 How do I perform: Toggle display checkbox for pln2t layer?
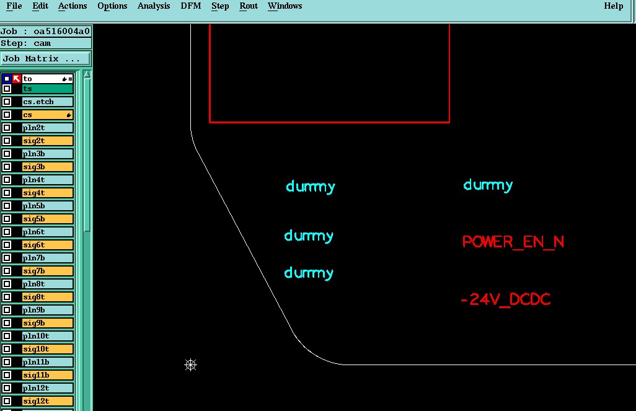[x=6, y=128]
